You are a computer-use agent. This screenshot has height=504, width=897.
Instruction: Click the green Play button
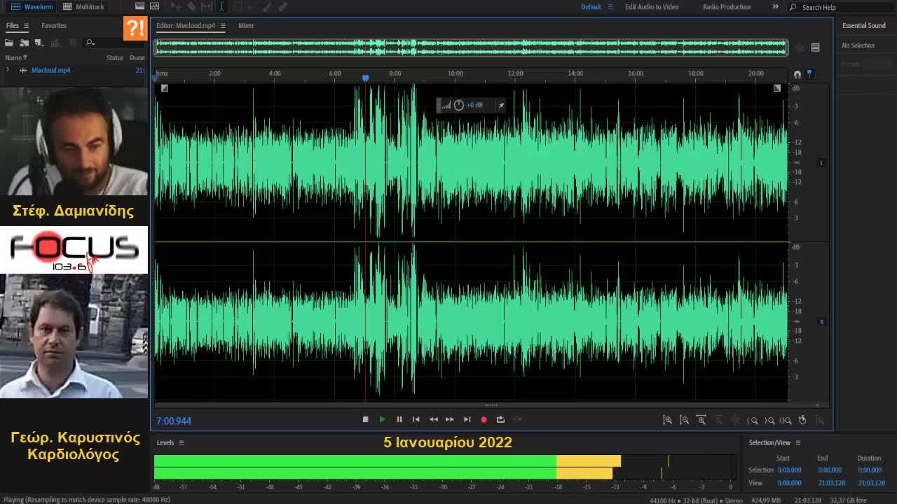click(x=382, y=419)
